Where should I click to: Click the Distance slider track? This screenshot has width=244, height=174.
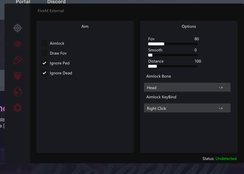point(173,66)
